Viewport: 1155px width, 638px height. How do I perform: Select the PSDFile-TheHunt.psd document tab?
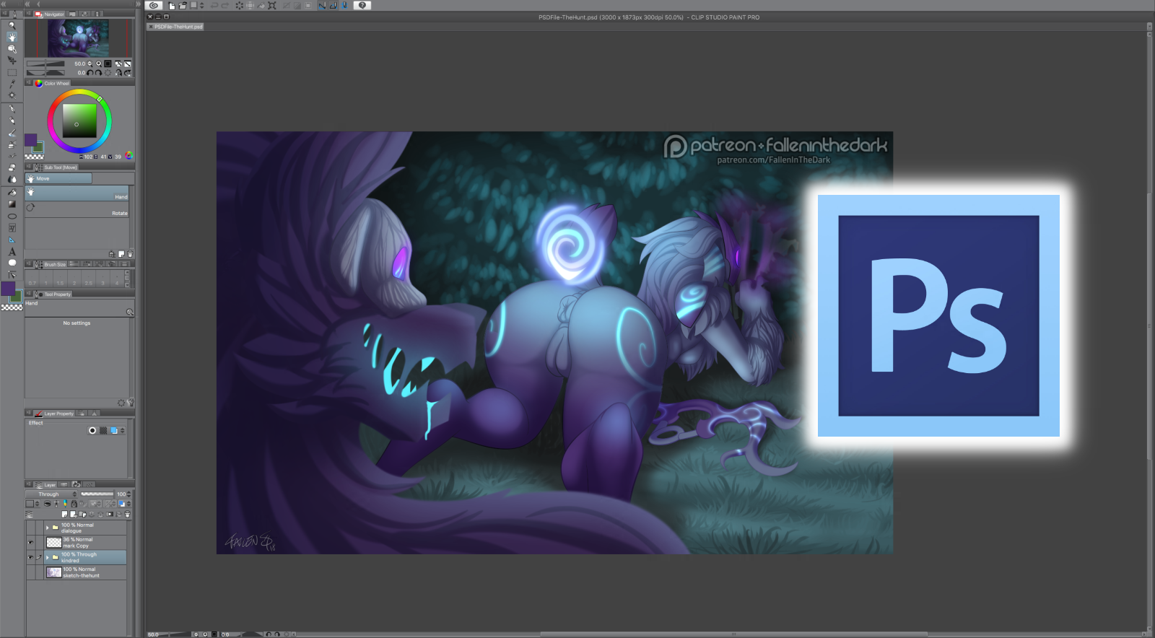[175, 27]
